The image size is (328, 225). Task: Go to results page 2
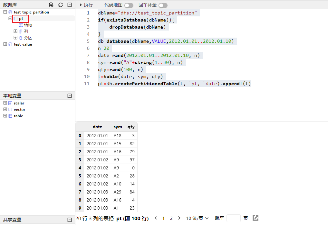171,218
